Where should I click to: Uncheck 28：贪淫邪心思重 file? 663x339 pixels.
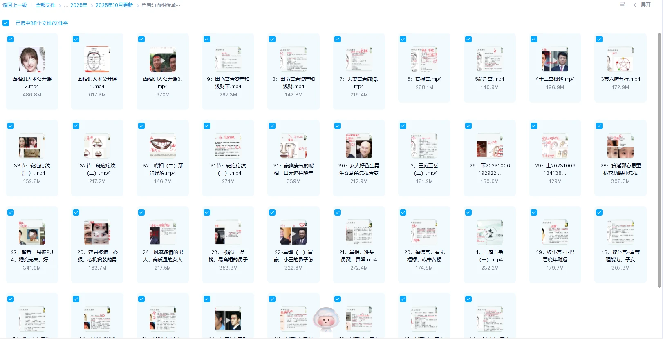(x=599, y=126)
